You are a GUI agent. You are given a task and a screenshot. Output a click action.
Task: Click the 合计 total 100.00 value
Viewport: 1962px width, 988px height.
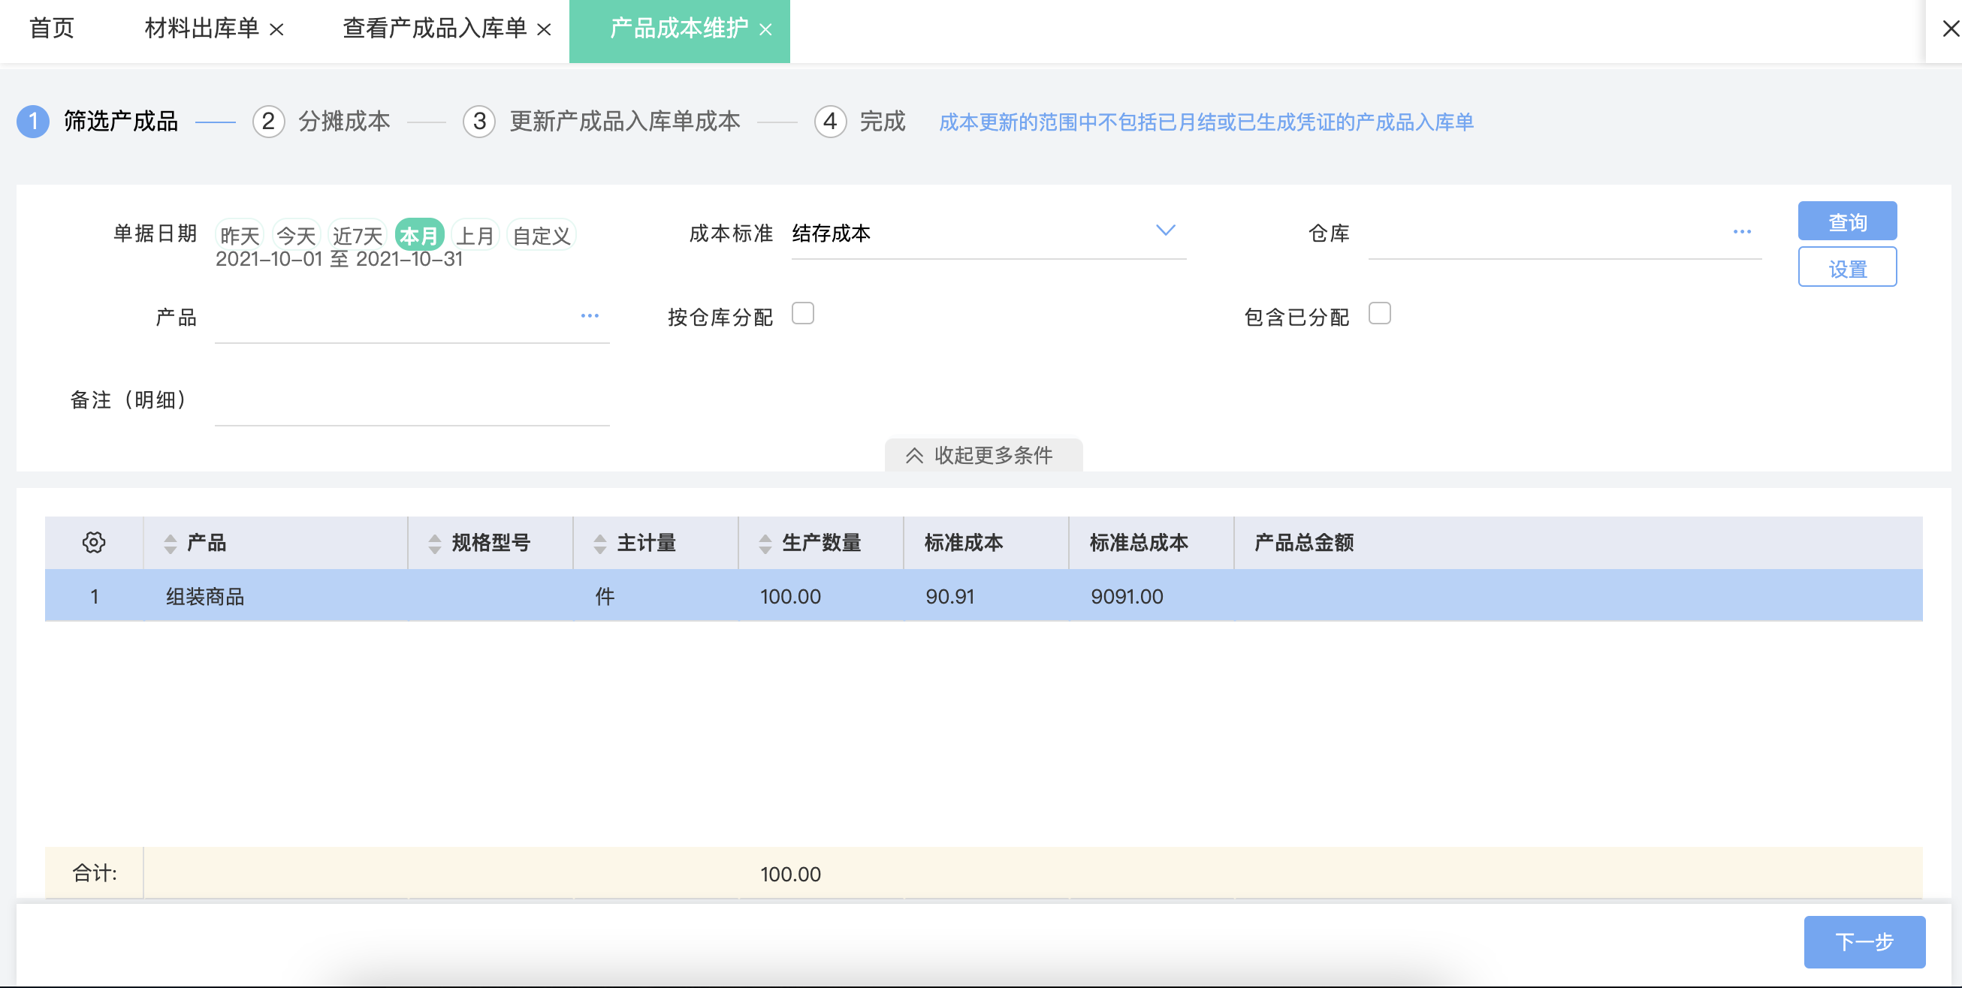[x=789, y=874]
